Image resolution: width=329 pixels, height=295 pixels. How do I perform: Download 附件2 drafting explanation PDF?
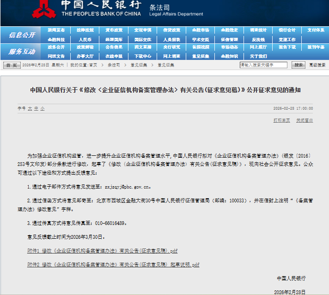pyautogui.click(x=113, y=265)
